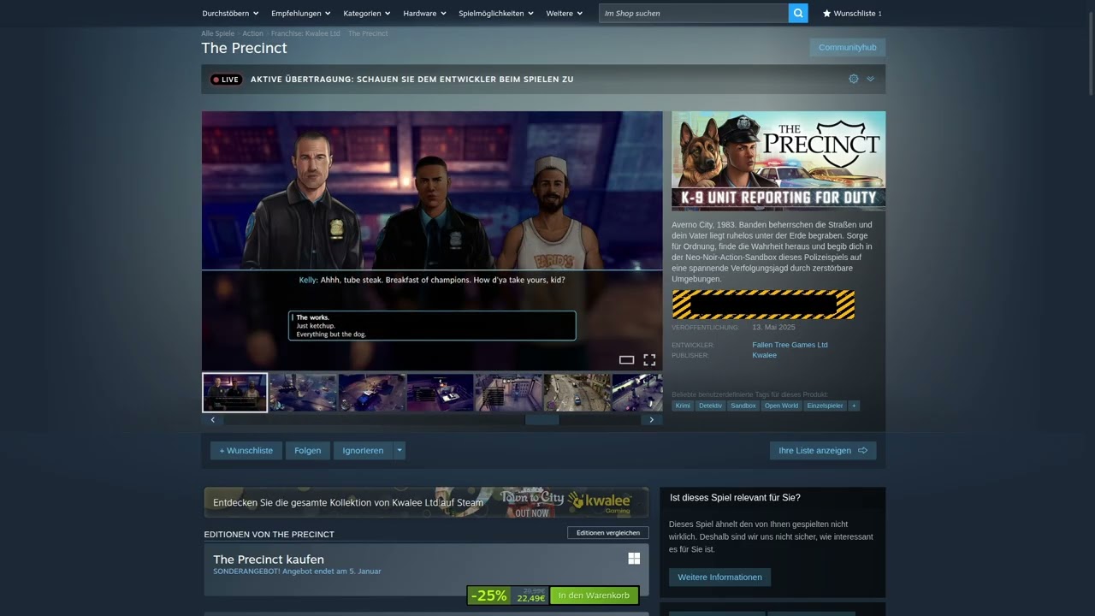Add game via + Wunschliste button
This screenshot has height=616, width=1095.
point(246,450)
